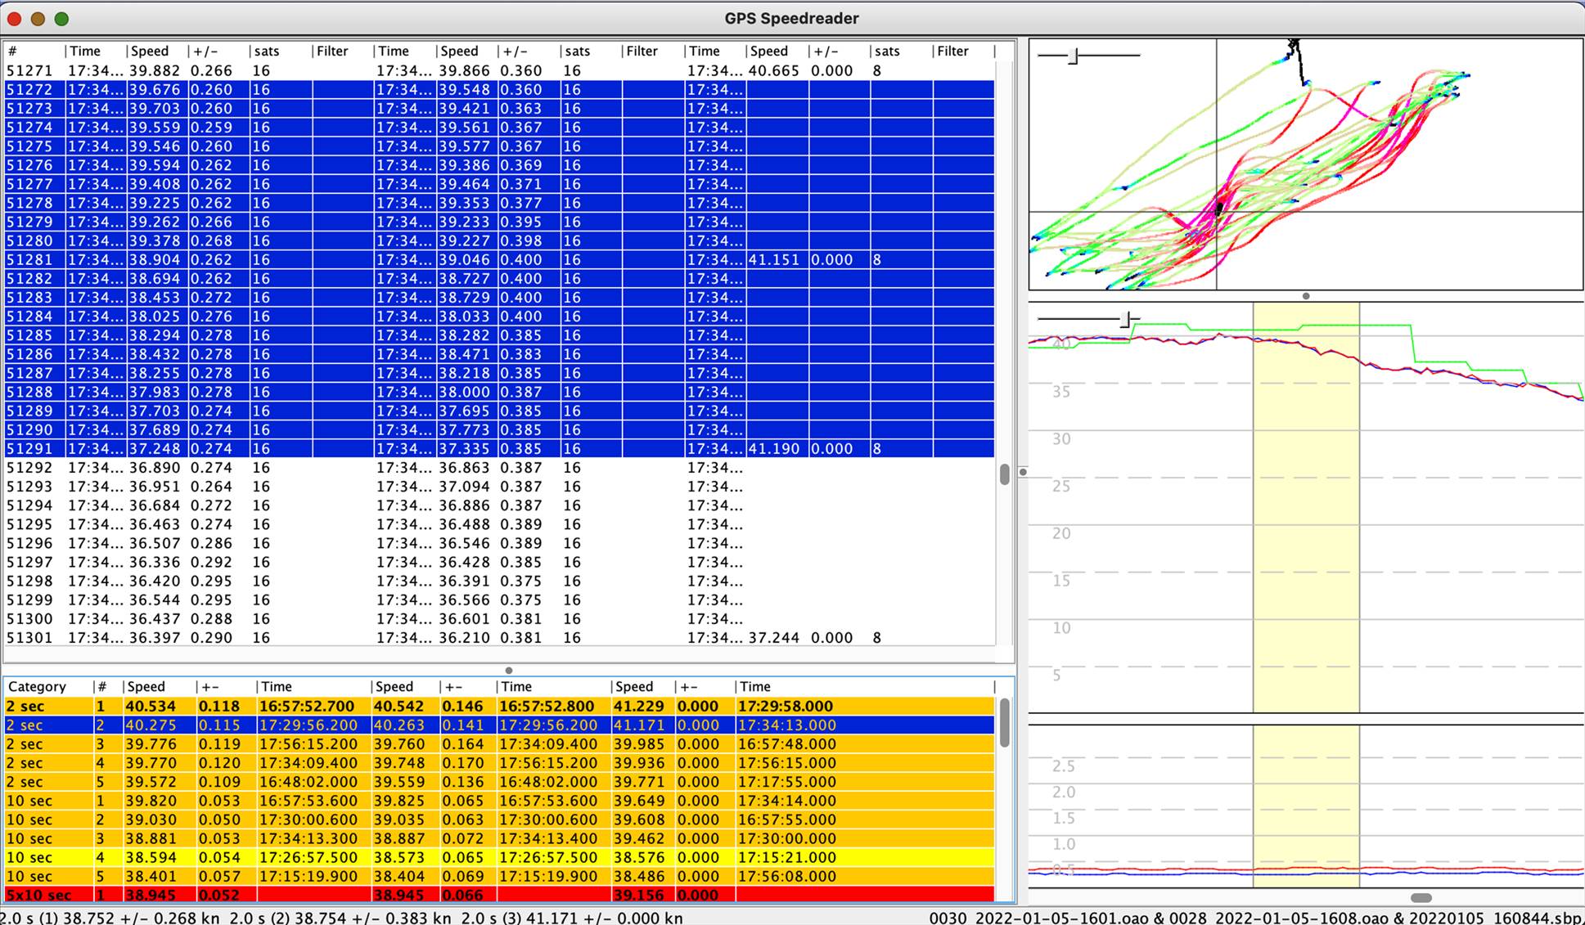Viewport: 1585px width, 925px height.
Task: Click the first Time column header
Action: click(85, 51)
